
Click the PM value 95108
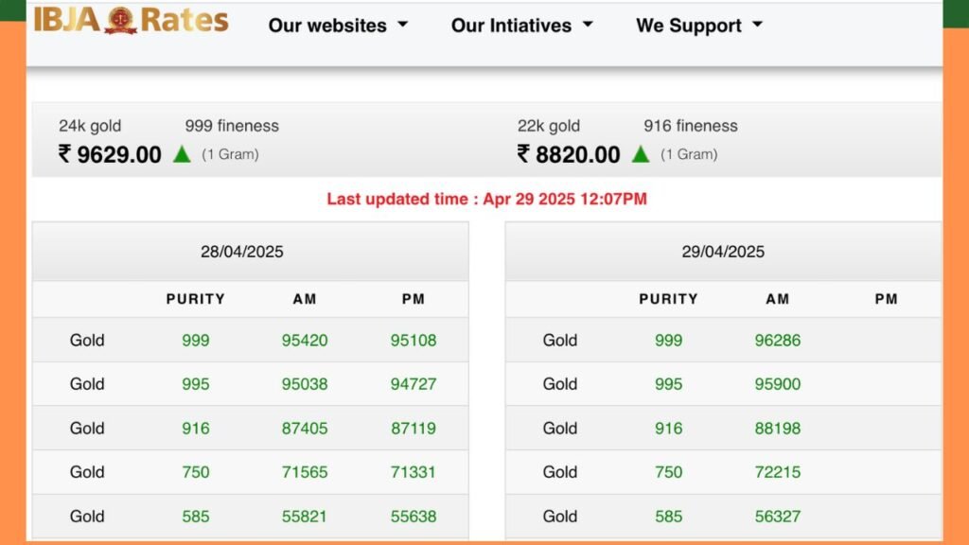coord(414,341)
